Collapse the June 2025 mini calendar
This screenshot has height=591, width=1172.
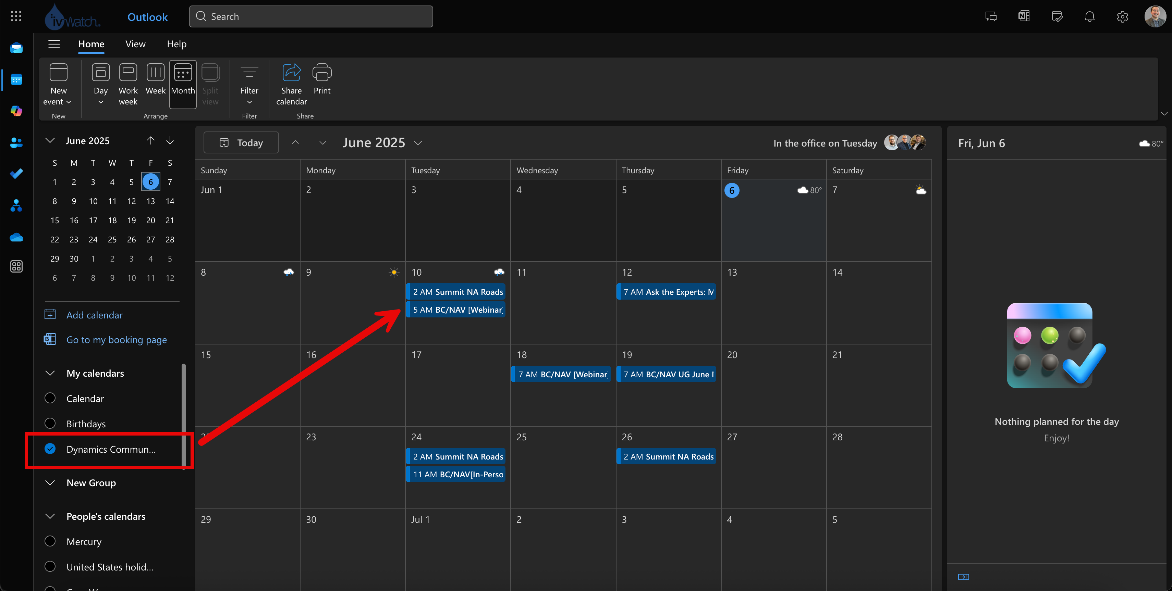click(50, 140)
